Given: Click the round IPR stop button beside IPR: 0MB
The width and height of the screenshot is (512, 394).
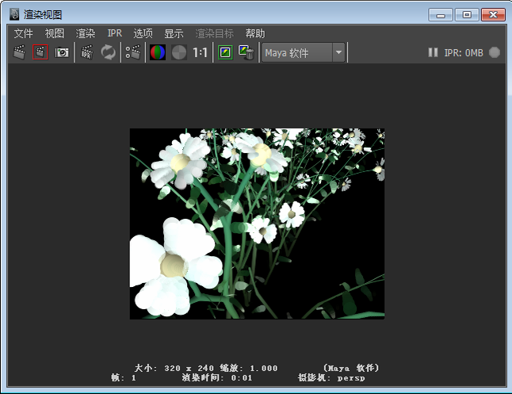Looking at the screenshot, I should [x=495, y=53].
